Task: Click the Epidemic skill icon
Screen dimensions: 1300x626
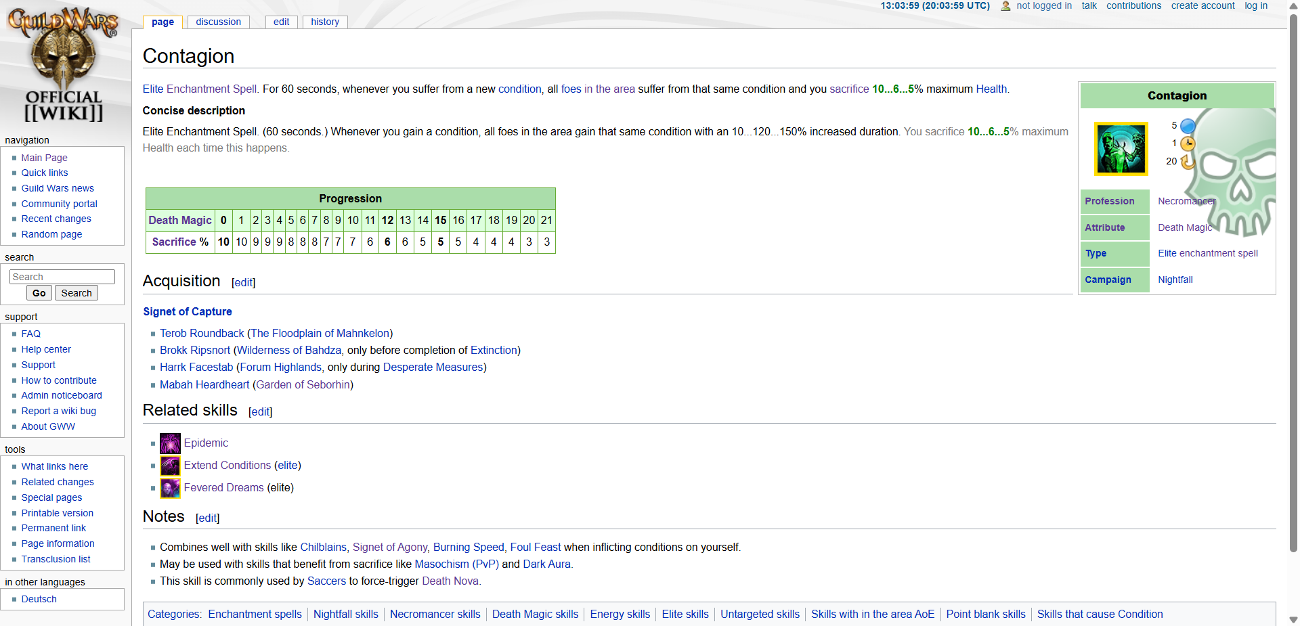Action: point(170,443)
